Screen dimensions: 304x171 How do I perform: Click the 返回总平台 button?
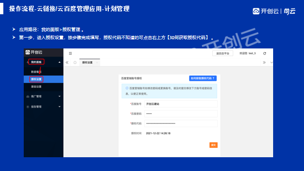(x=223, y=53)
